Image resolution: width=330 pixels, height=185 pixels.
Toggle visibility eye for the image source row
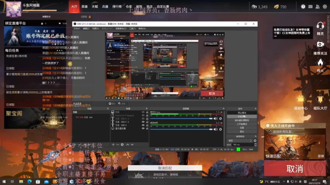point(143,112)
